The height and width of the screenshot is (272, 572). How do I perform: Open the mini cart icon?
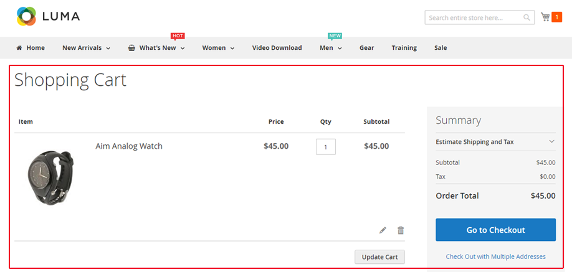tap(545, 17)
